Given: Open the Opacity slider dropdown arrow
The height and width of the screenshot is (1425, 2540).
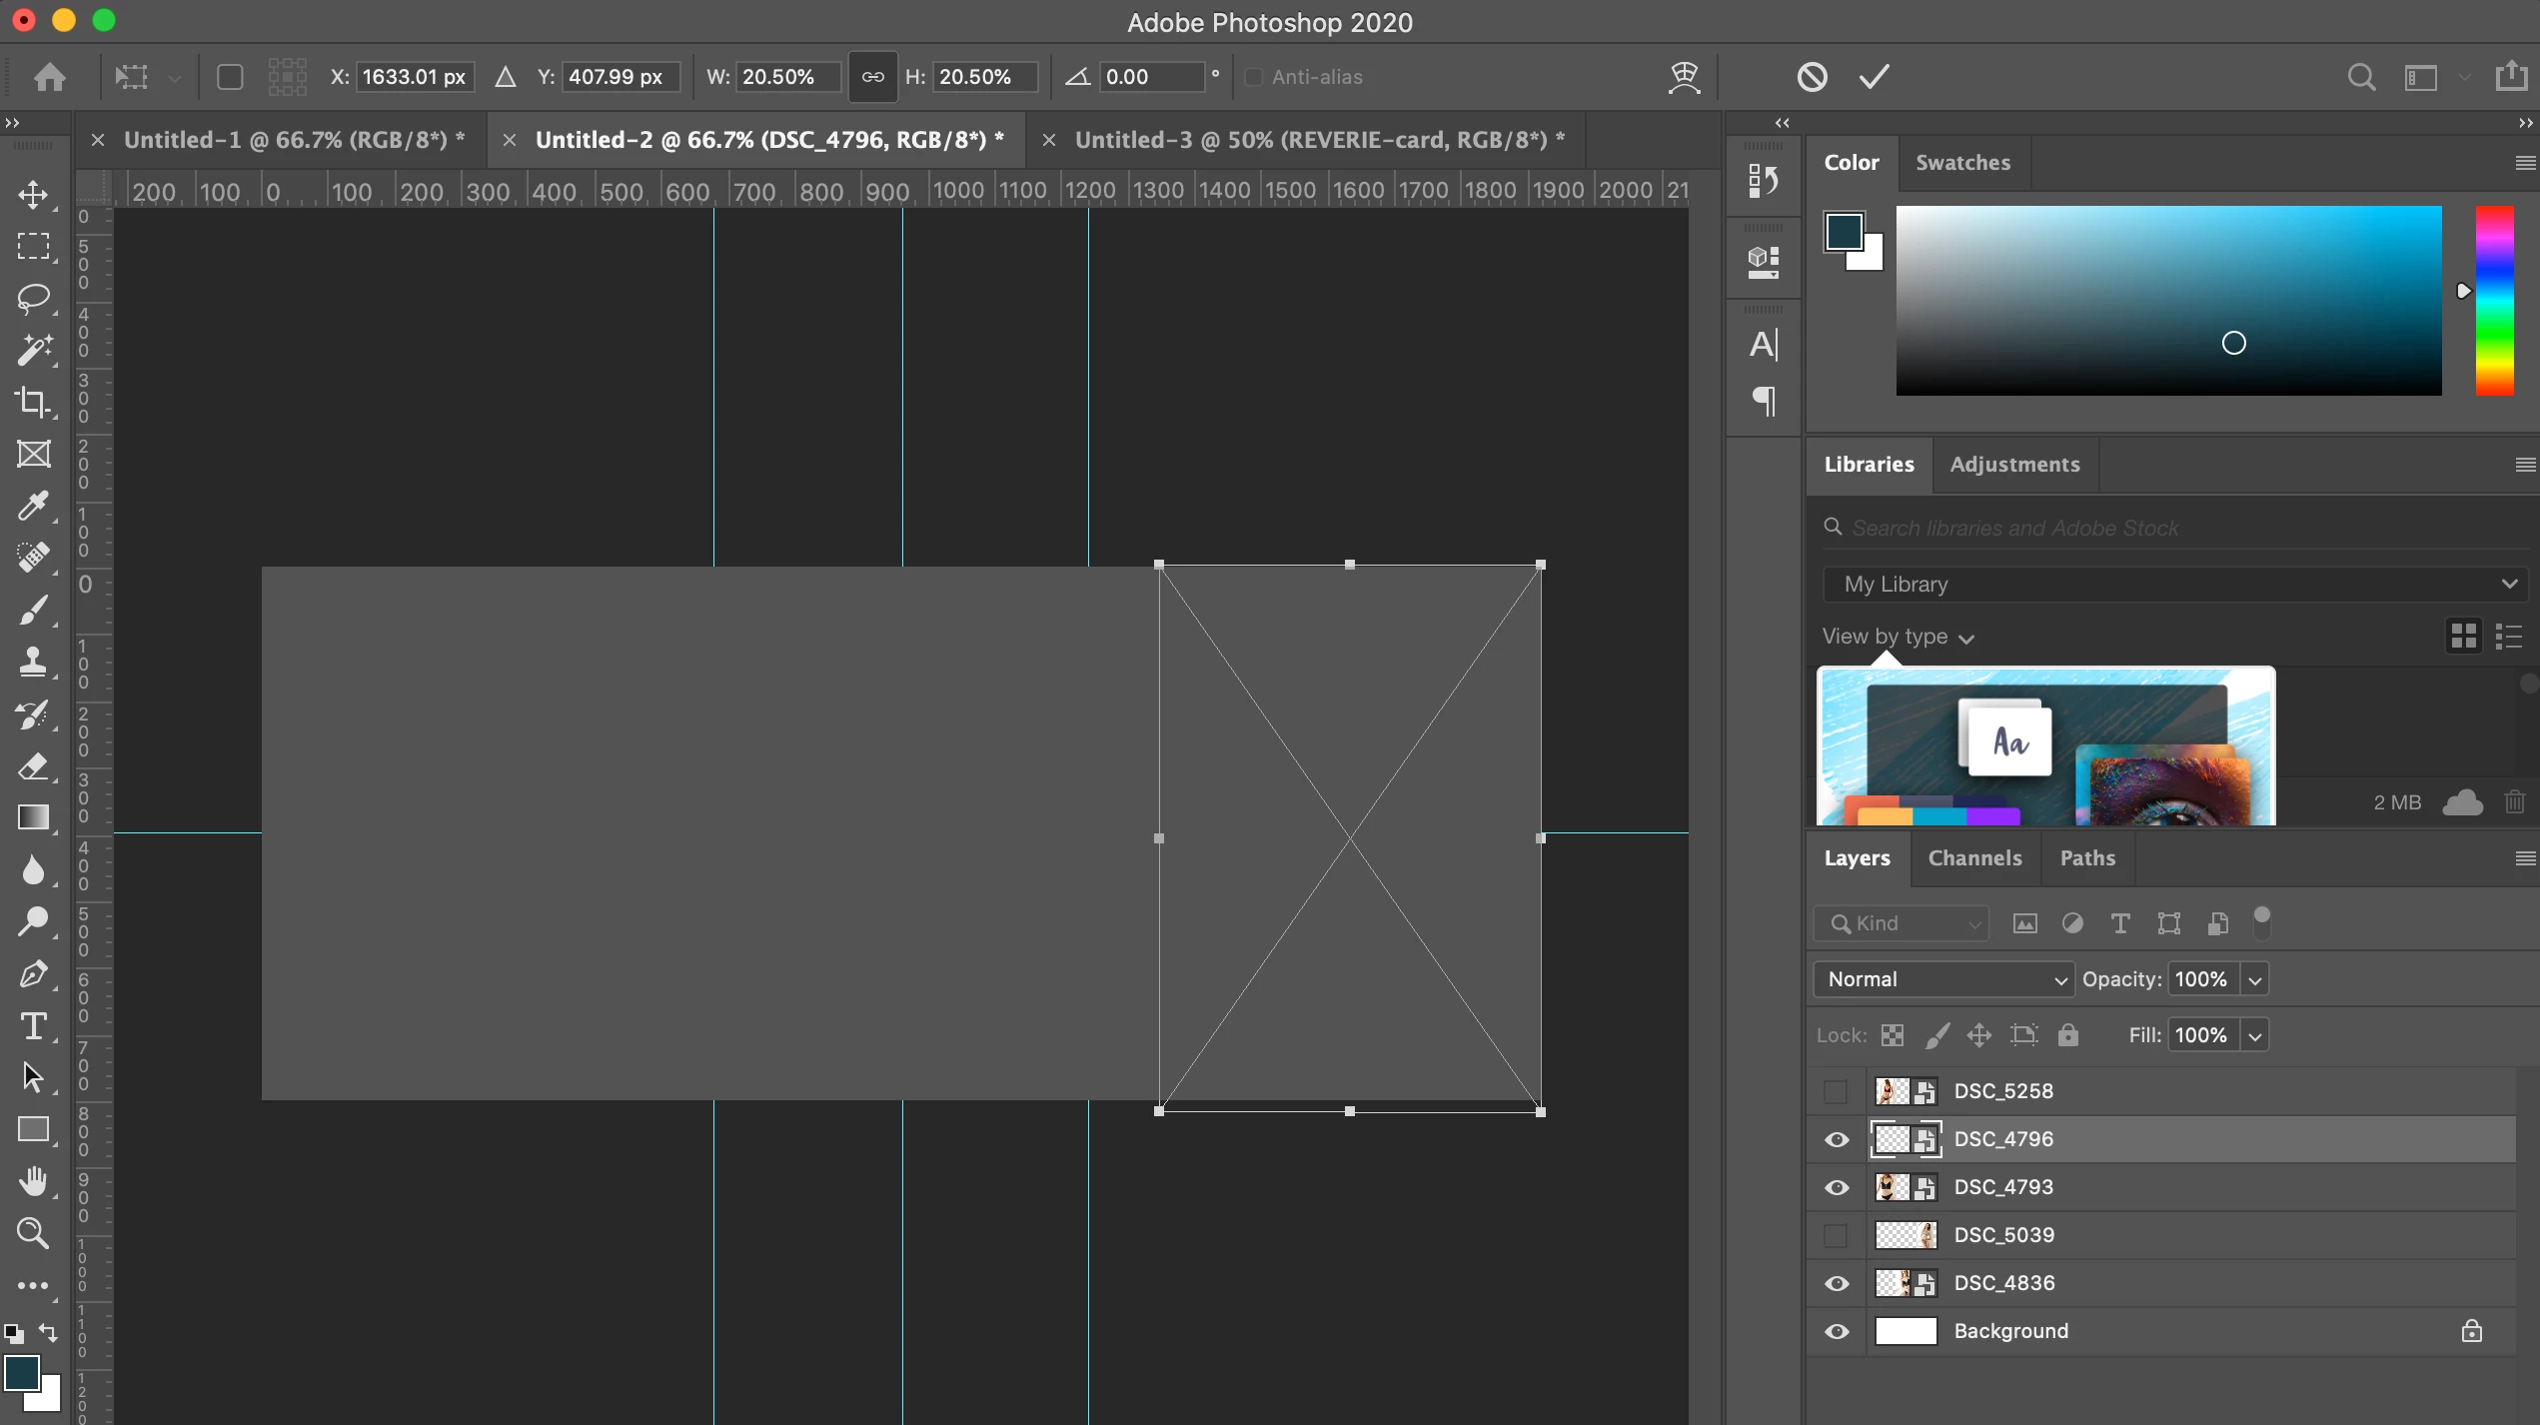Looking at the screenshot, I should coord(2255,980).
